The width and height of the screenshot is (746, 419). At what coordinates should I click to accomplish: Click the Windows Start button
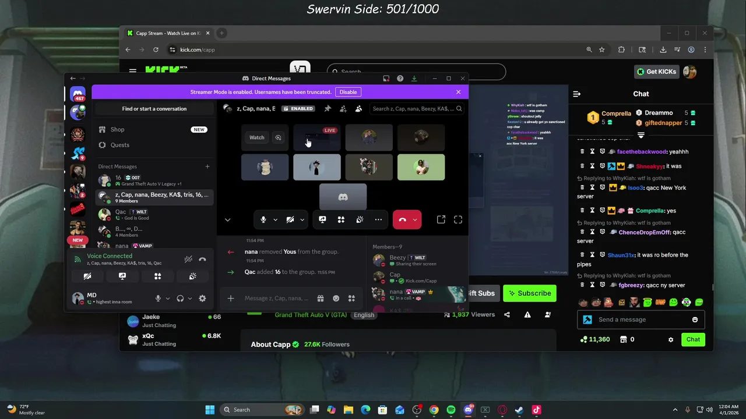(210, 410)
